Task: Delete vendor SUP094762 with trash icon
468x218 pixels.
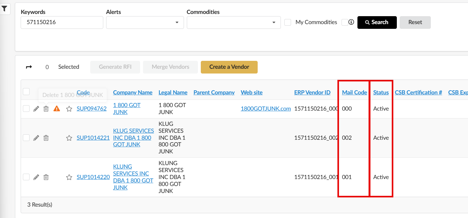Action: [46, 109]
